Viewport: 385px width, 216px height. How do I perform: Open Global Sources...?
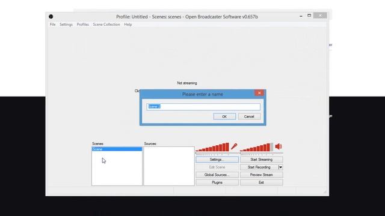coord(217,175)
